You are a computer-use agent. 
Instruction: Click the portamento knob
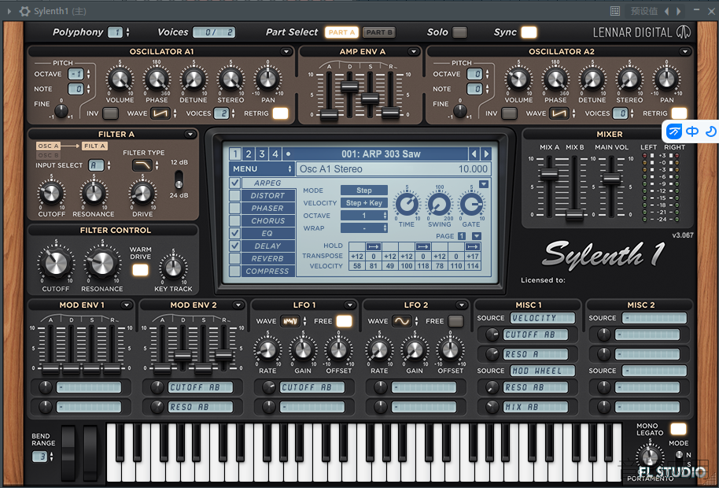point(650,458)
